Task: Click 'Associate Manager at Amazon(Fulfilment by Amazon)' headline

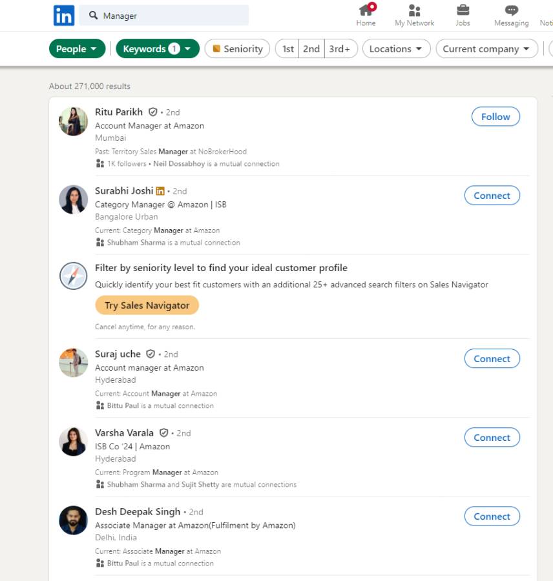Action: (195, 525)
